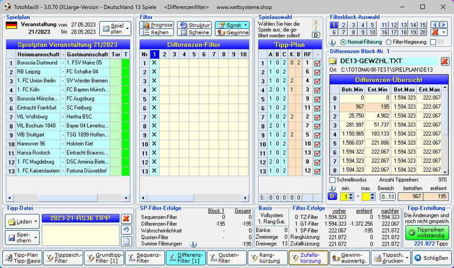454x268 pixels.
Task: Open the Struktur filter
Action: point(195,25)
